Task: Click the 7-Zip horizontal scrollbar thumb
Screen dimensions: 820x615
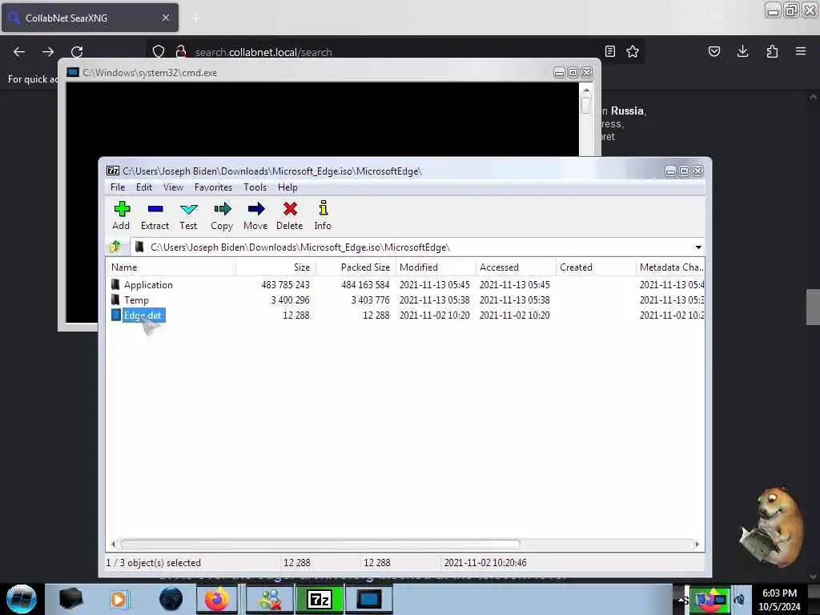Action: click(320, 544)
